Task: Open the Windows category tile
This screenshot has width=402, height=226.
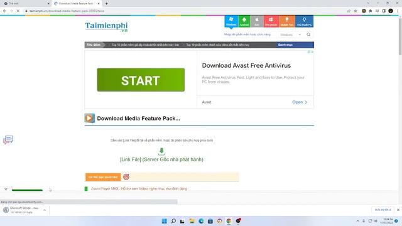Action: coord(231,21)
